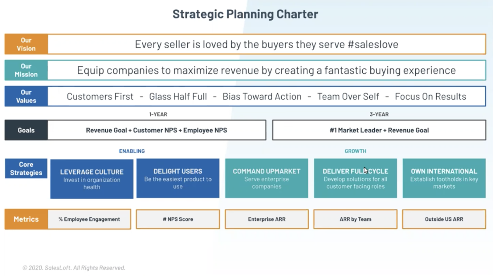Click the Outside US ARR metric box
Screen dimensions: 493x276
[x=444, y=219]
